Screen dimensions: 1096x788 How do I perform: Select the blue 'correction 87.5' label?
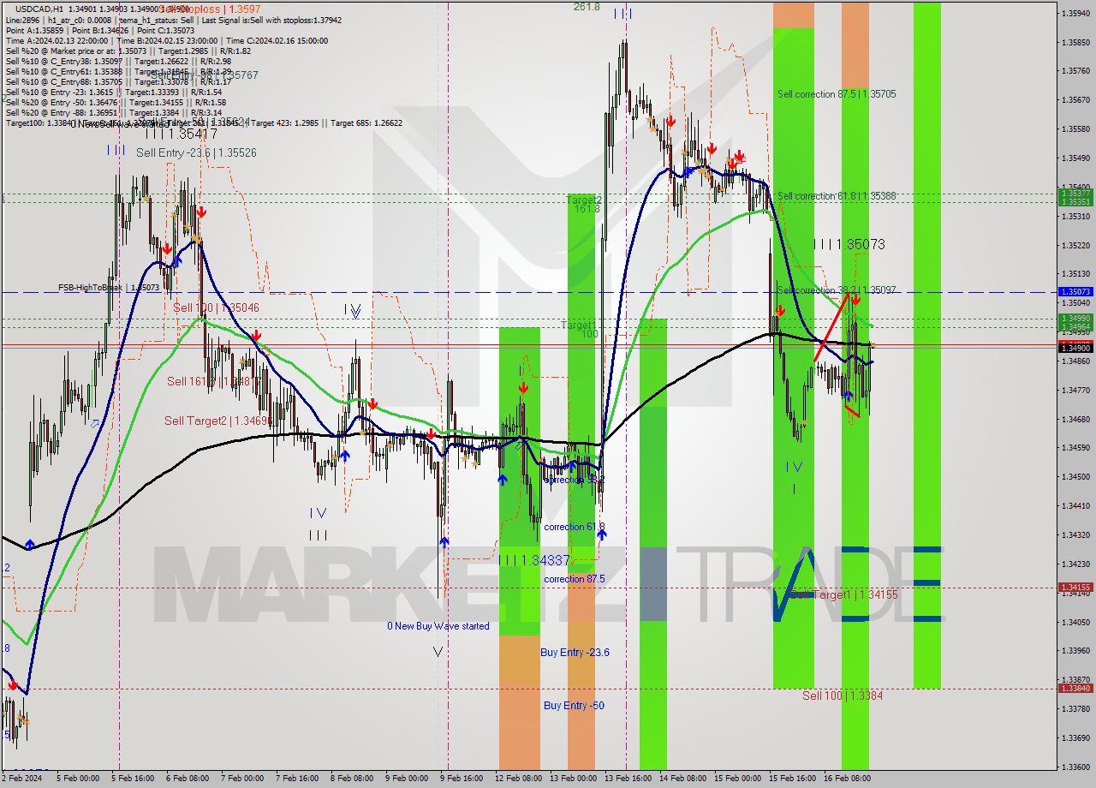[x=574, y=579]
